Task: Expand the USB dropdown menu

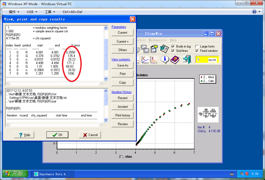Action: (x=32, y=12)
